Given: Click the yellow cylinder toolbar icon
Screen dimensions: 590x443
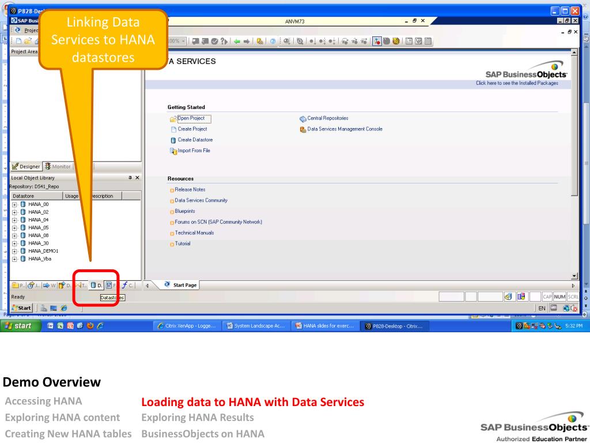Looking at the screenshot, I should (x=396, y=42).
